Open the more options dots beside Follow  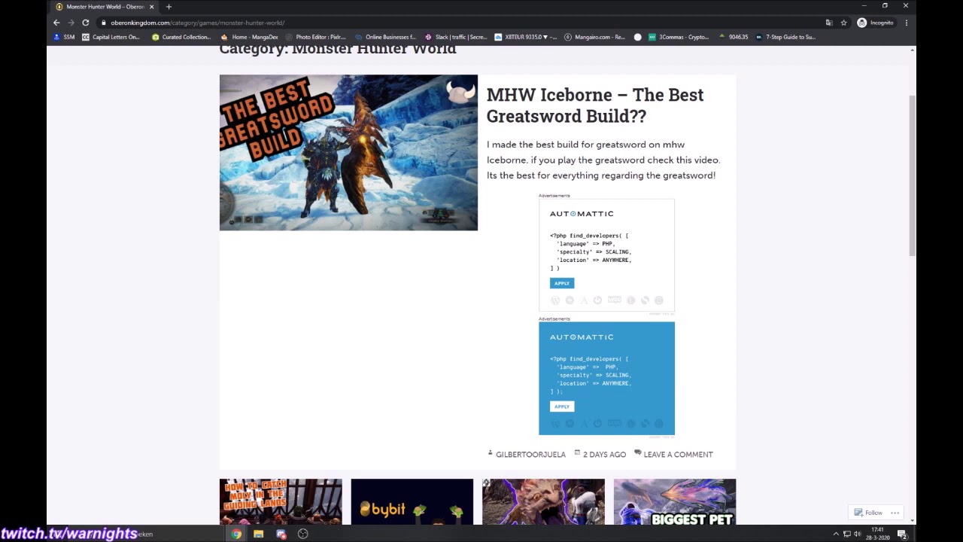click(895, 513)
